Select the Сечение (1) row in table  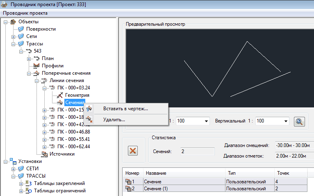(x=184, y=188)
